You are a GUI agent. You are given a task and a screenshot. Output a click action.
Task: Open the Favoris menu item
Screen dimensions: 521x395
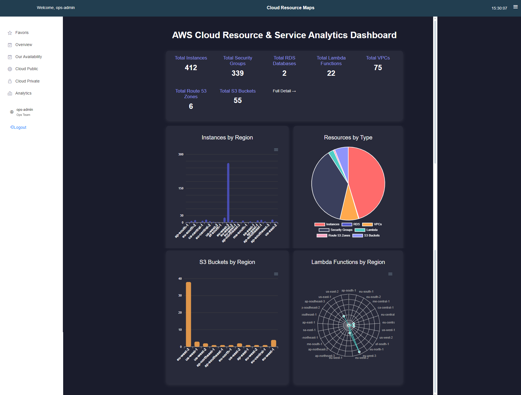[x=22, y=33]
